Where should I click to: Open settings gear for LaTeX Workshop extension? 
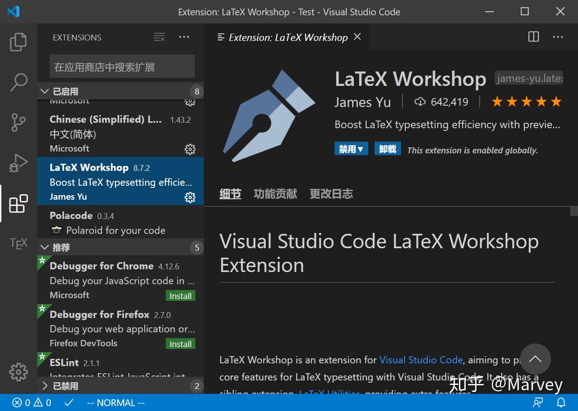click(190, 197)
